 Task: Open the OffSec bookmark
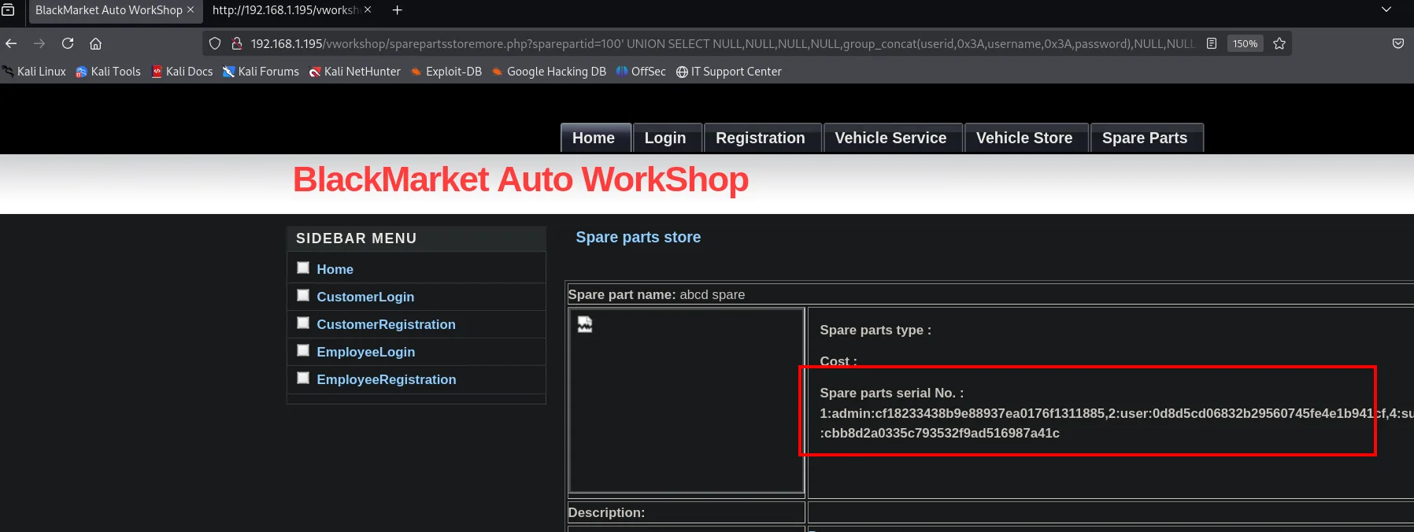pyautogui.click(x=641, y=72)
